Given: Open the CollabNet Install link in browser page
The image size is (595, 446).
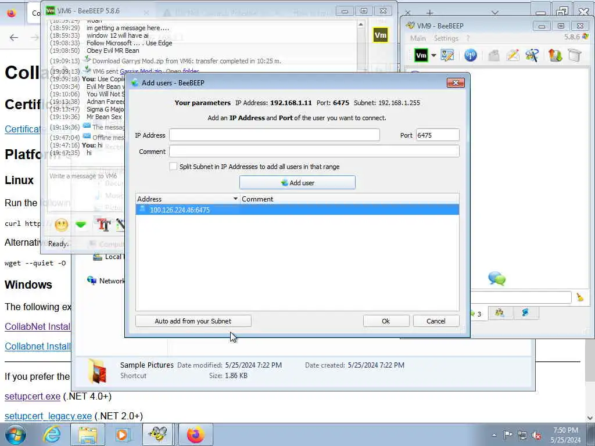Looking at the screenshot, I should [x=38, y=326].
